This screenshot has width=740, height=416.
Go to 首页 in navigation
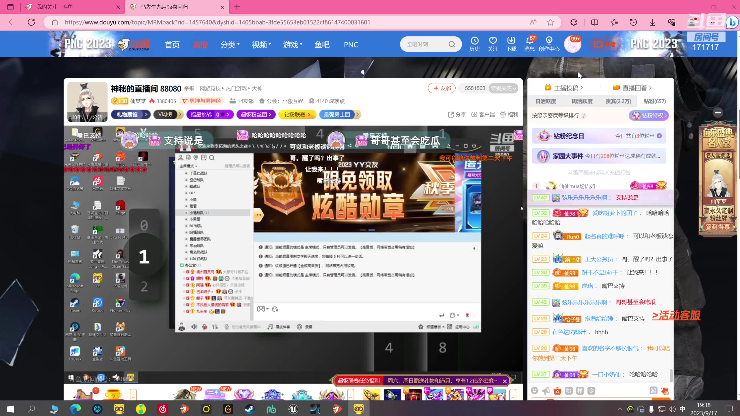(x=172, y=45)
